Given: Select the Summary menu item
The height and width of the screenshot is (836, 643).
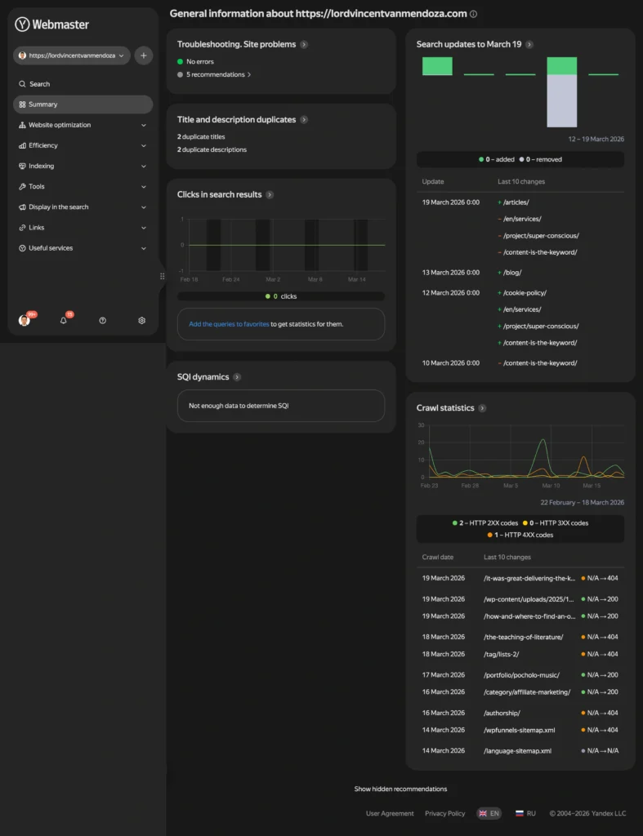Looking at the screenshot, I should (83, 104).
